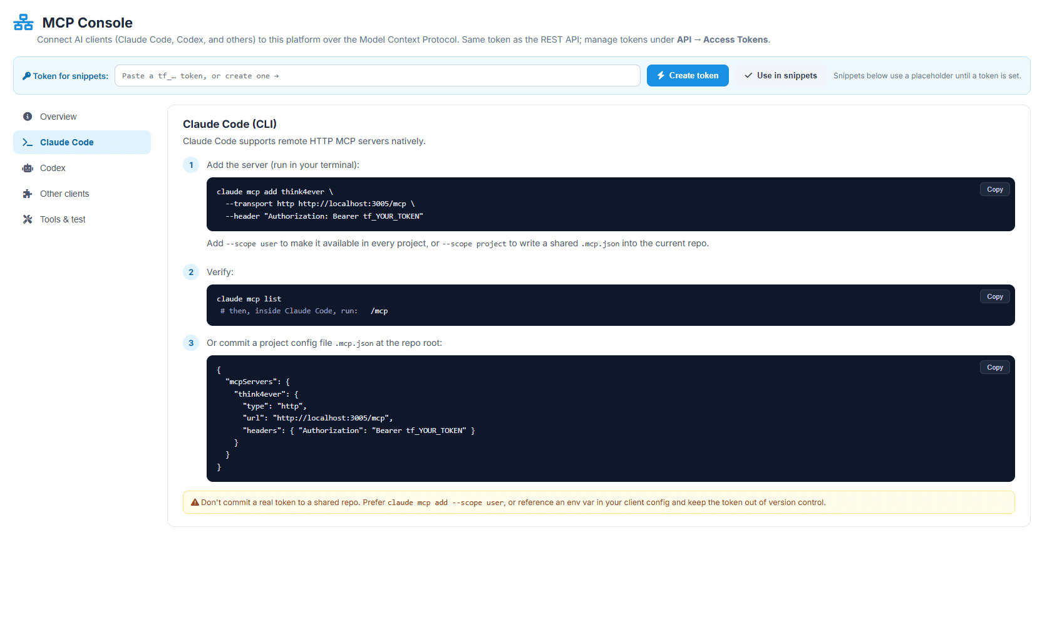This screenshot has width=1042, height=626.
Task: Copy the claude mcp list verify snippet
Action: (994, 296)
